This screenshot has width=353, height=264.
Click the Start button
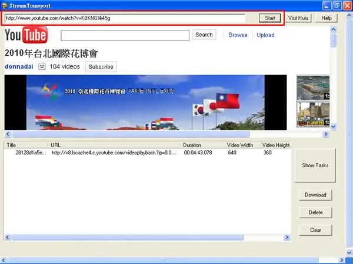click(269, 18)
